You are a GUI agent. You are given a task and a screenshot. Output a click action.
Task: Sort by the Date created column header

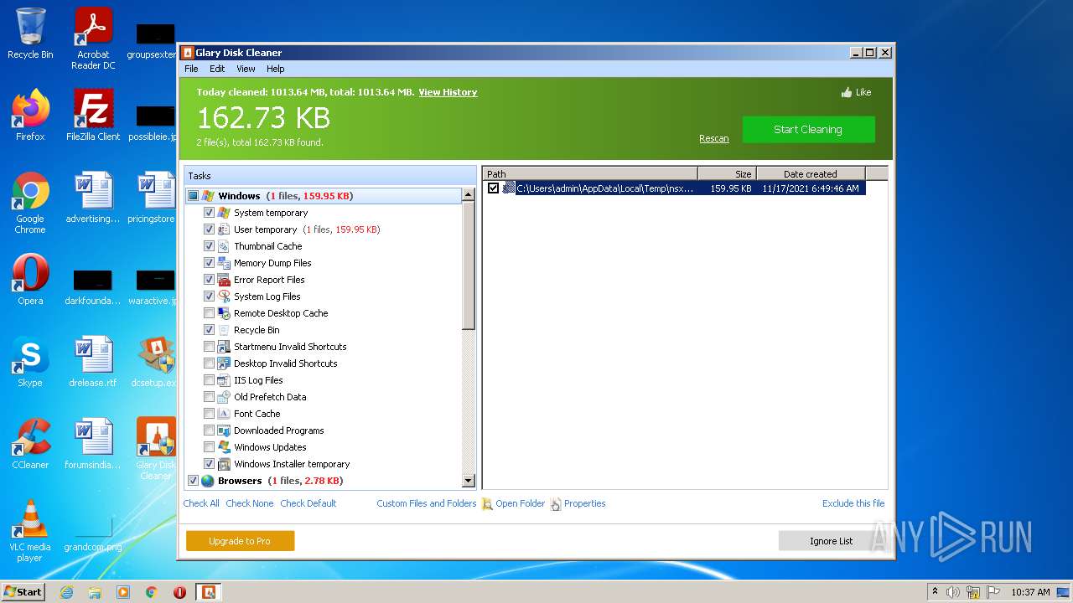pos(811,173)
